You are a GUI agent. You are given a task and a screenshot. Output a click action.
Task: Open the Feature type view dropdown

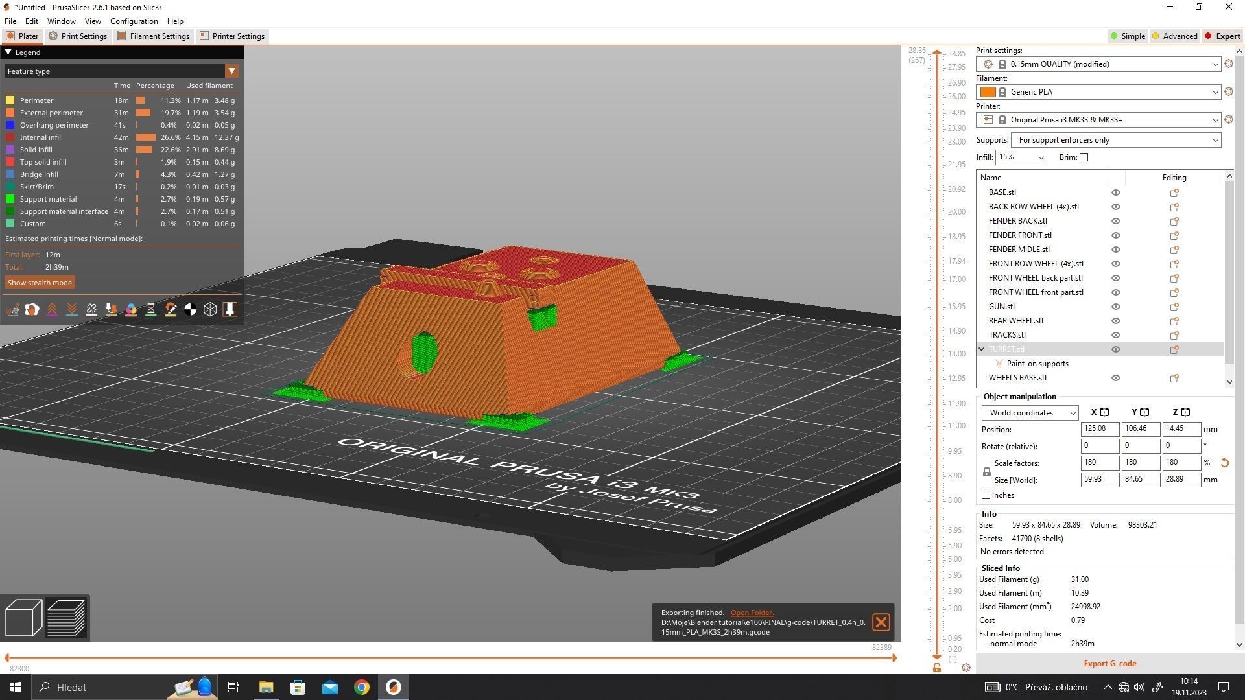click(231, 71)
